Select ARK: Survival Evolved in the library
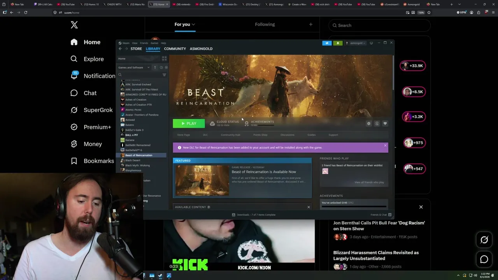The width and height of the screenshot is (498, 280). [138, 84]
